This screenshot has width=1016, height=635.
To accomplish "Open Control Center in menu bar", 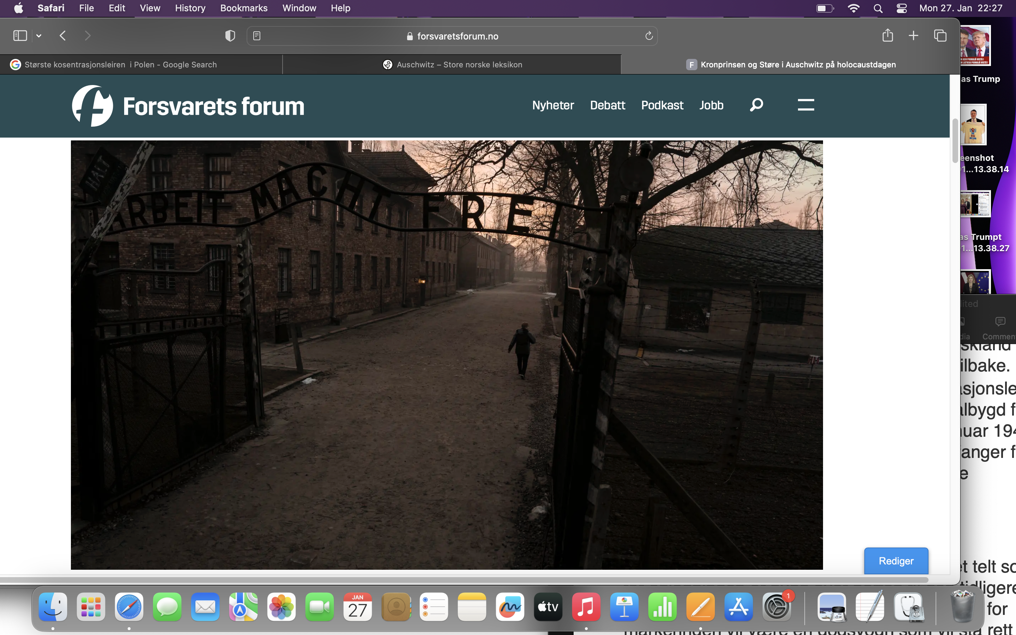I will tap(901, 8).
